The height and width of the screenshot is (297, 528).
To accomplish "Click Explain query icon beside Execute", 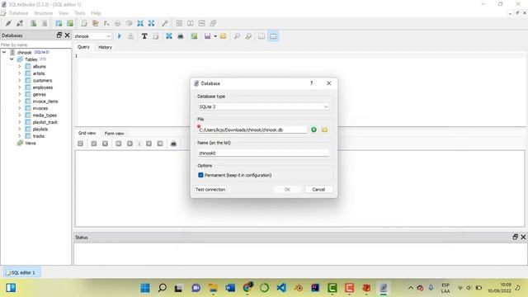I will 130,36.
